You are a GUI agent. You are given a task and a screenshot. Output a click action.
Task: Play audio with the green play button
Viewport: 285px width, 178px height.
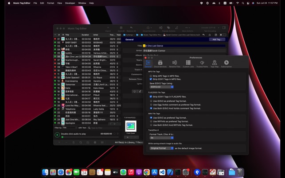57,135
